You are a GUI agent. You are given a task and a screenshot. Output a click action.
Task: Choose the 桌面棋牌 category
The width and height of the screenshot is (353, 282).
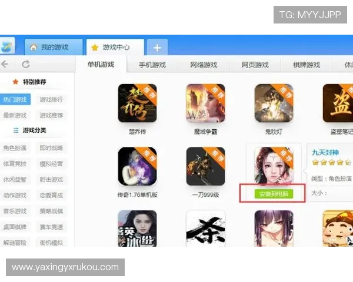15,227
